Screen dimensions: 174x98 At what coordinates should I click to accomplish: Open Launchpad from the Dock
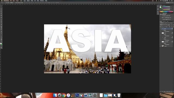(59, 95)
